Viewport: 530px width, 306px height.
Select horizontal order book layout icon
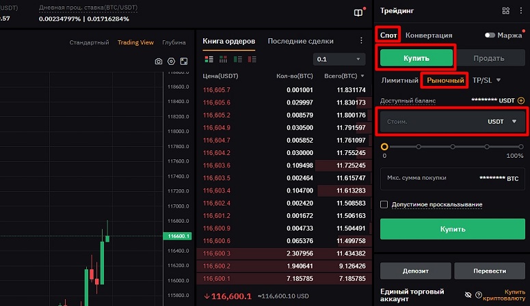click(223, 59)
